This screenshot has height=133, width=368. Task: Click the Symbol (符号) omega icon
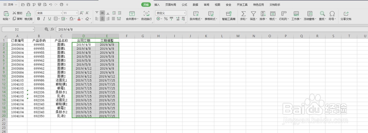point(332,13)
